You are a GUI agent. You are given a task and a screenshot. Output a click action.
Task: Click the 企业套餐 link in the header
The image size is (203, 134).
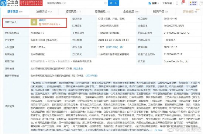click(x=167, y=3)
